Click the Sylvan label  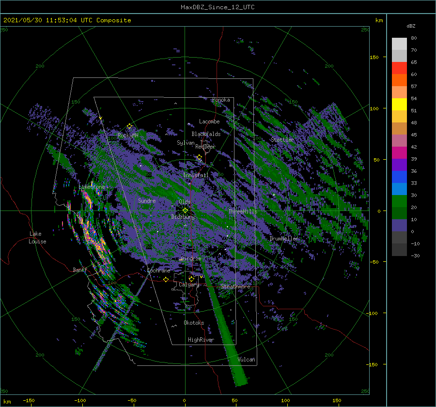pos(186,143)
